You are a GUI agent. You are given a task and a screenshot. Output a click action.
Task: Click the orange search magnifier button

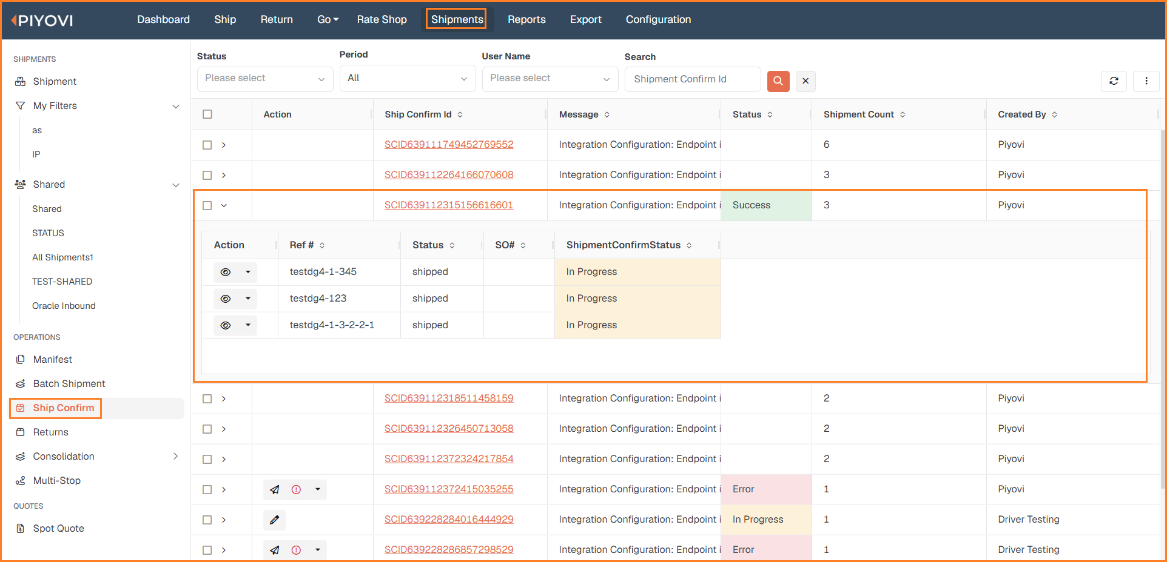pyautogui.click(x=778, y=81)
